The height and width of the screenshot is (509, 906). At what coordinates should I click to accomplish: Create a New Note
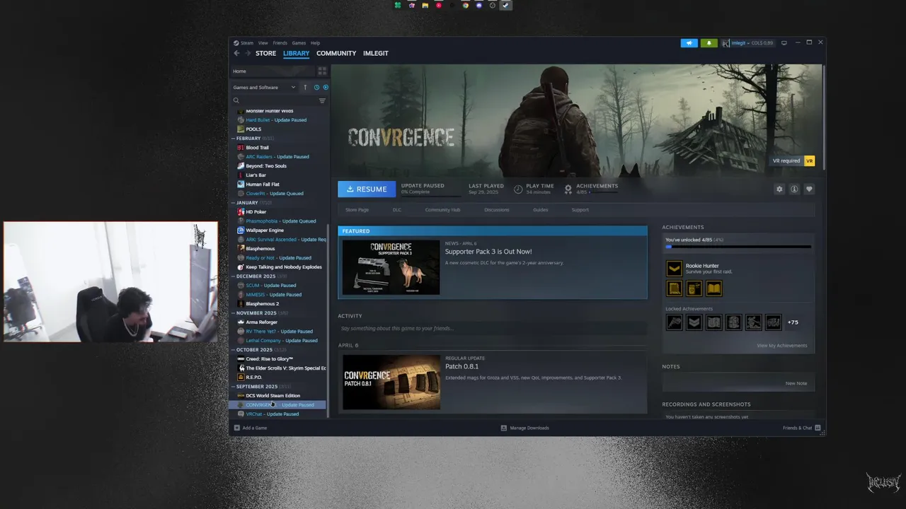coord(796,383)
